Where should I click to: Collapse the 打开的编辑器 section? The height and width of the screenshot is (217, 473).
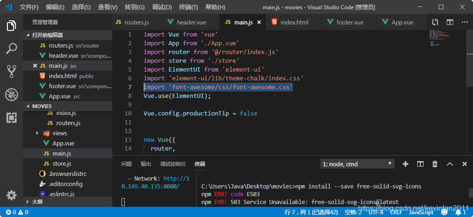pos(67,35)
